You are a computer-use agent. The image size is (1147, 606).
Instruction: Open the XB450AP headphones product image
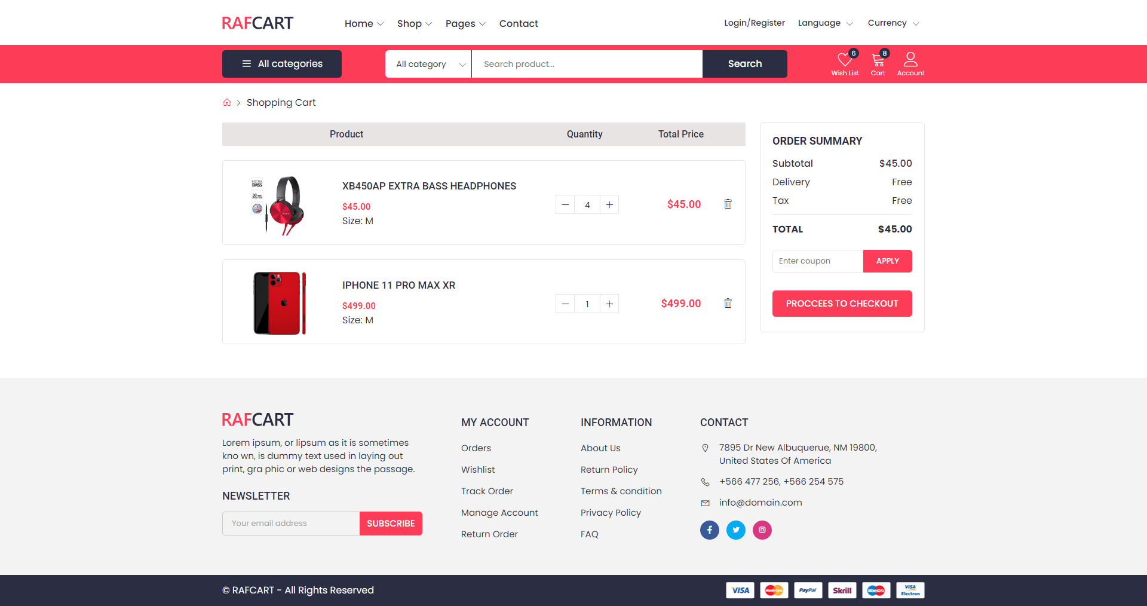(279, 205)
